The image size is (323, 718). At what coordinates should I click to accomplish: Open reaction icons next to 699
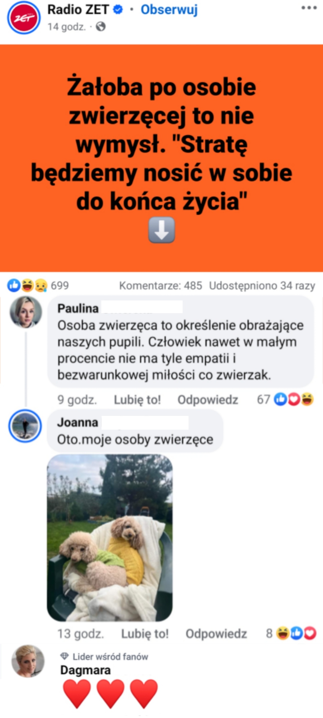point(28,285)
